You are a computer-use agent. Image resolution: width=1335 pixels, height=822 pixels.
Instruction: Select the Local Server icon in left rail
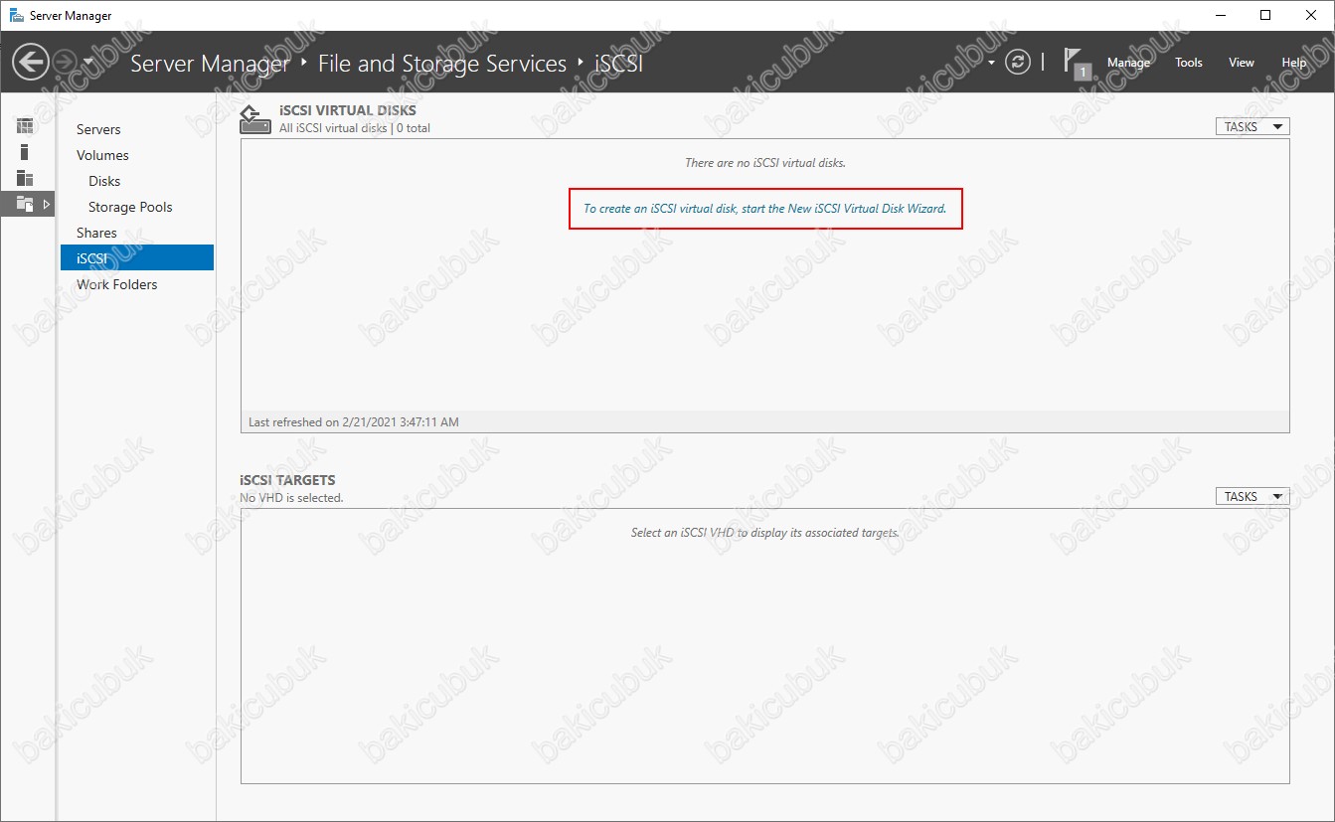(25, 152)
